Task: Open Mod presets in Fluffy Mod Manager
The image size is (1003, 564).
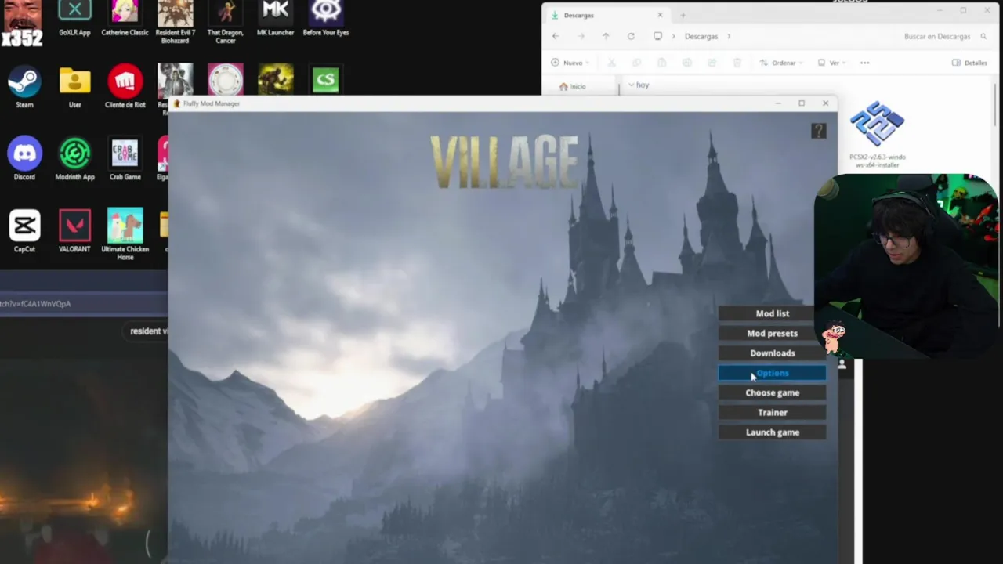Action: coord(772,333)
